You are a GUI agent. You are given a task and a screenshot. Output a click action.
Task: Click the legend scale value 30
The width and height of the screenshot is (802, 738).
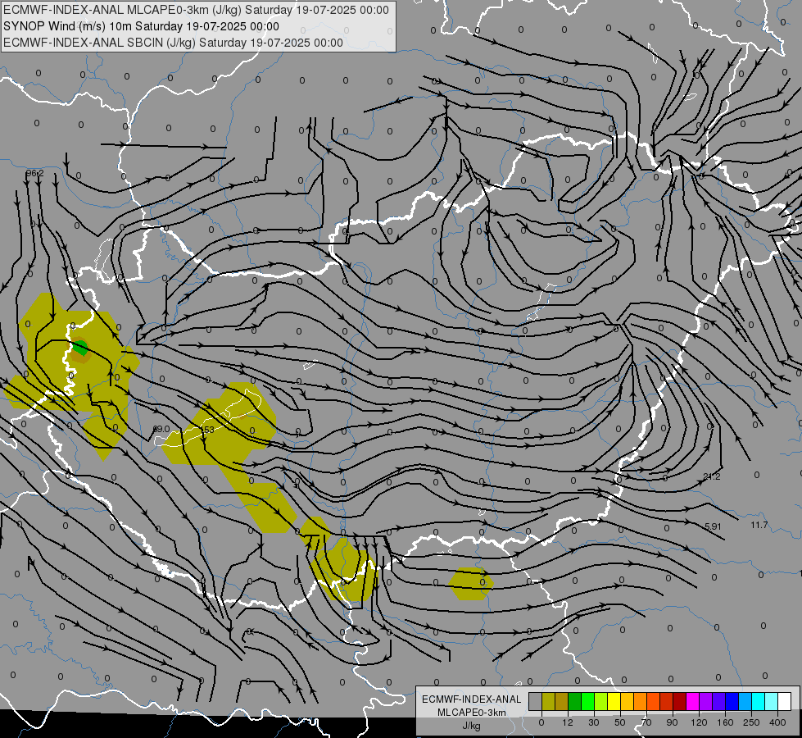point(594,722)
